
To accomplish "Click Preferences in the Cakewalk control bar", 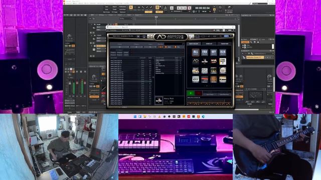I will 122,6.
